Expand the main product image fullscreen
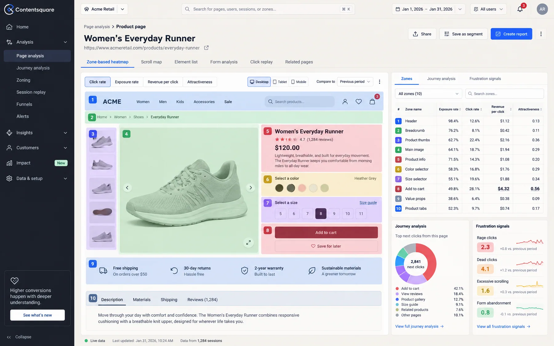This screenshot has width=554, height=346. (x=248, y=242)
